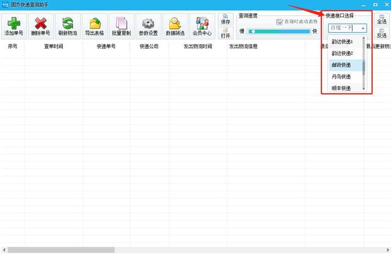Pick 丹鸟快递 from the interface list
Viewport: 391px width, 254px height.
point(342,77)
